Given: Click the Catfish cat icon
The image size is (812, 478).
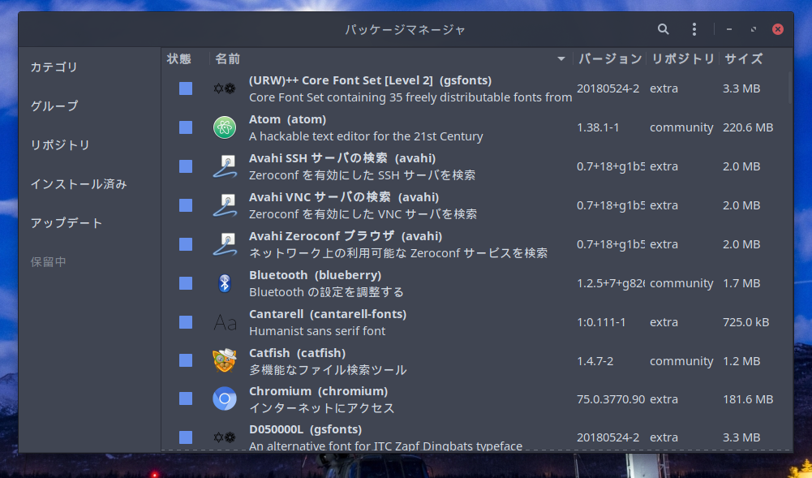Looking at the screenshot, I should 225,360.
